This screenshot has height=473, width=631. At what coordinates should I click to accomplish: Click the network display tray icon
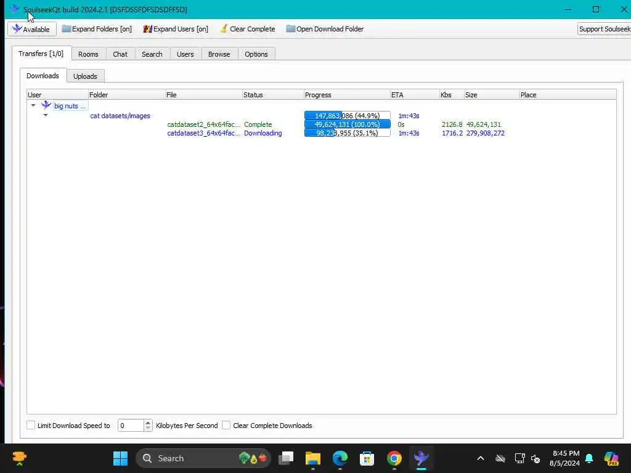pos(519,458)
